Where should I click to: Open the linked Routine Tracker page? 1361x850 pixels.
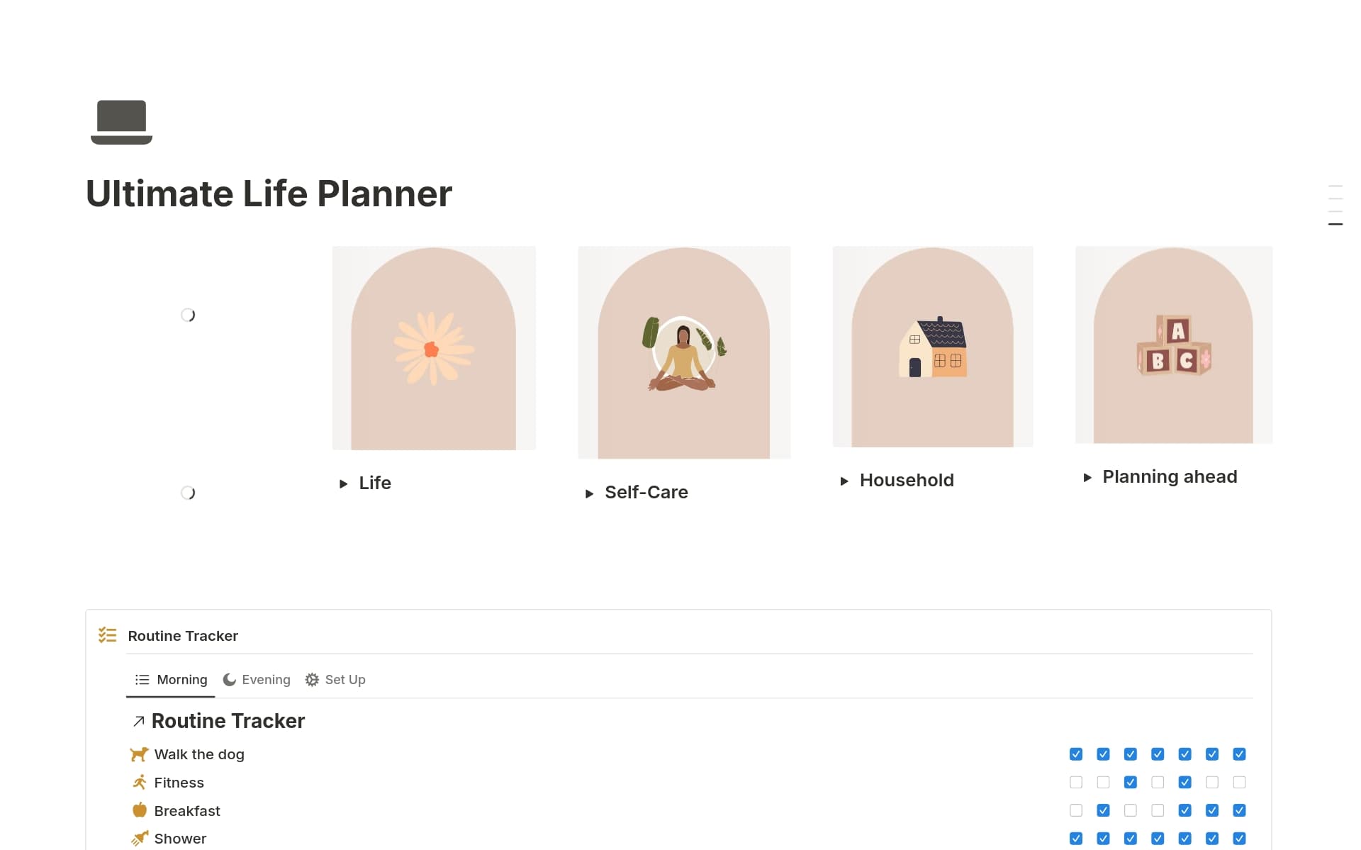tap(228, 720)
